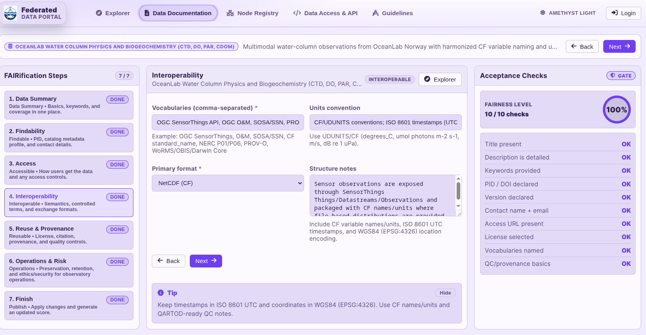This screenshot has height=335, width=646.
Task: Click the Federated Data Portal logo icon
Action: tap(10, 13)
